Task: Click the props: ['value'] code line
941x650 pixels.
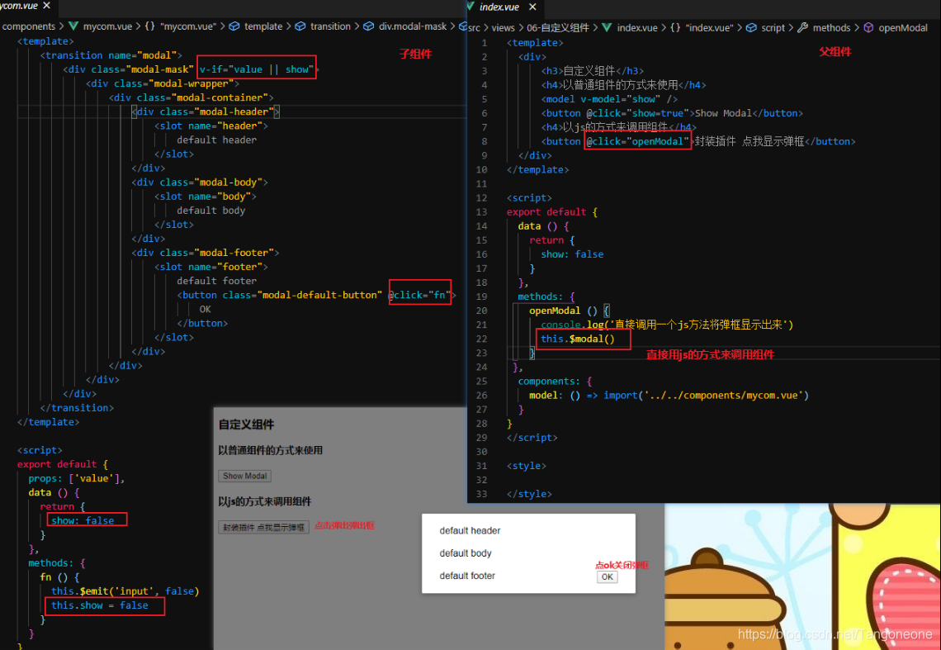Action: (x=76, y=478)
